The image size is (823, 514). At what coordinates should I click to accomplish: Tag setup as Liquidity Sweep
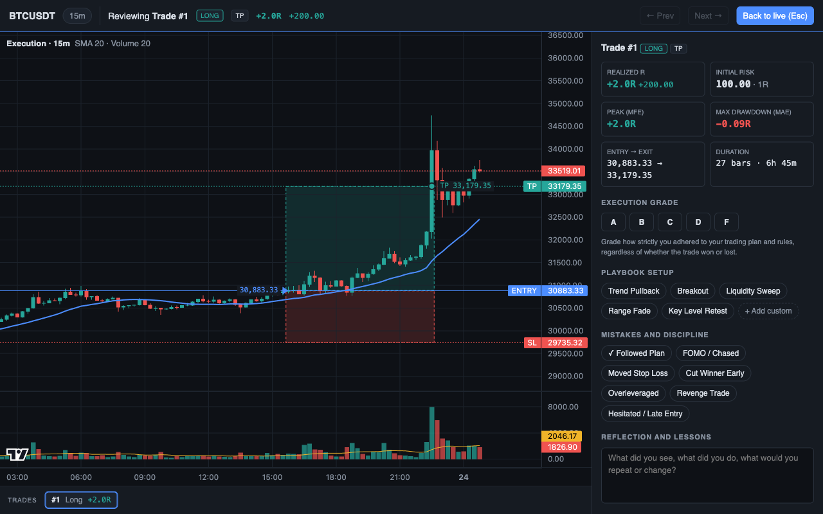coord(753,291)
